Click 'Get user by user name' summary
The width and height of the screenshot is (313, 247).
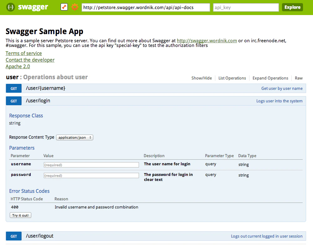tap(282, 89)
